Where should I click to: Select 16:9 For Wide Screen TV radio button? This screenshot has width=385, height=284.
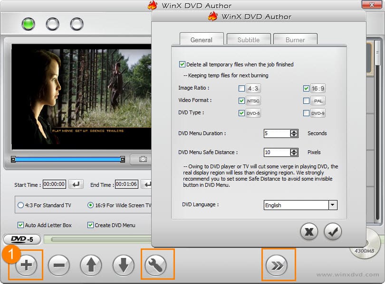[x=90, y=205]
